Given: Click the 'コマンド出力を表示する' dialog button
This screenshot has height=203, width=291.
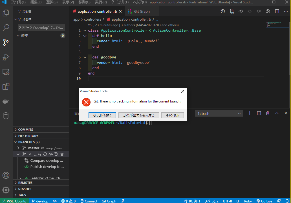Looking at the screenshot, I should (x=139, y=115).
